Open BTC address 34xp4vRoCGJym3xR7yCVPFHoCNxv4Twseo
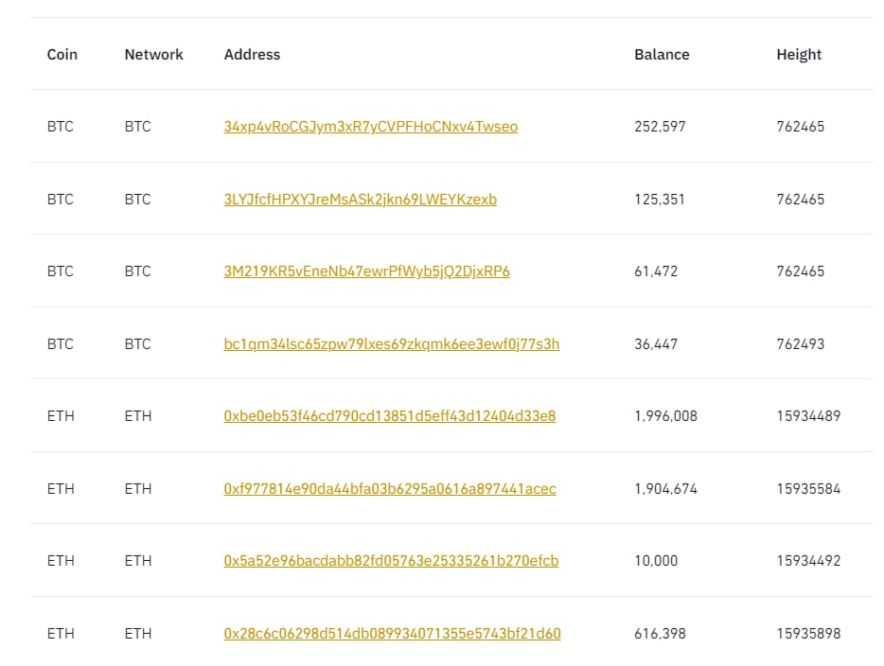Viewport: 884px width, 666px height. click(x=370, y=126)
